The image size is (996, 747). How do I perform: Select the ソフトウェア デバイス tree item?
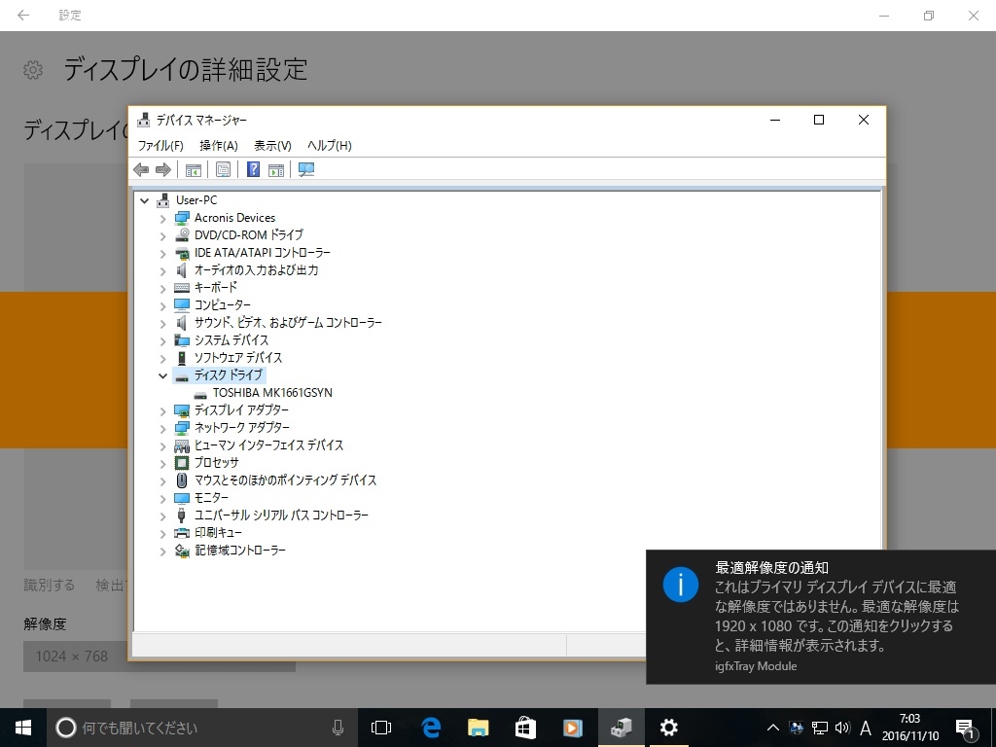[238, 358]
